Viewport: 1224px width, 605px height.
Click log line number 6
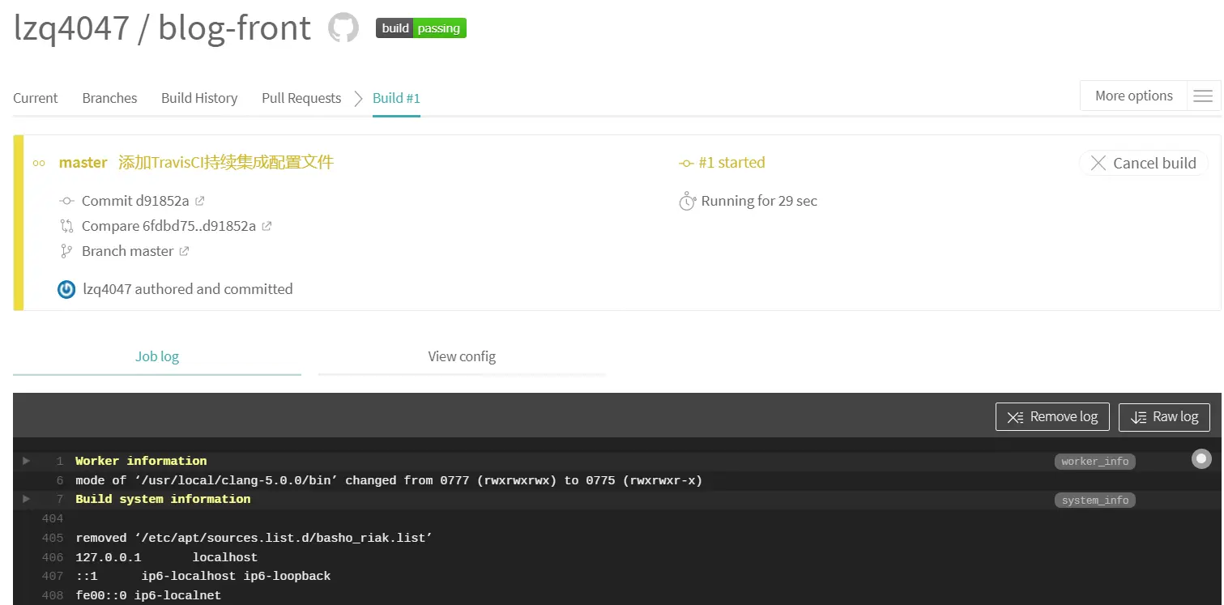tap(60, 480)
